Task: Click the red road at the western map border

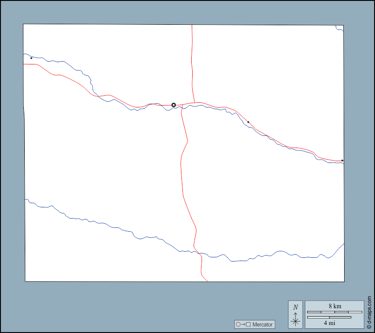Action: pos(25,64)
